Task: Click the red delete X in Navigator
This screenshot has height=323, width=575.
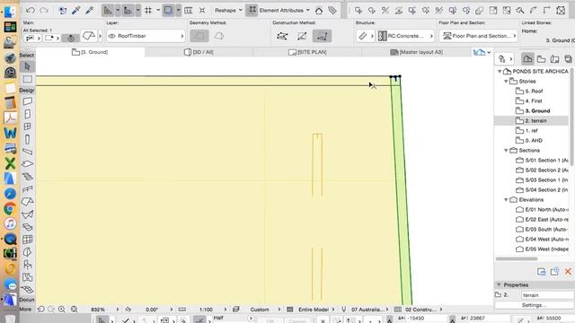Action: point(568,271)
